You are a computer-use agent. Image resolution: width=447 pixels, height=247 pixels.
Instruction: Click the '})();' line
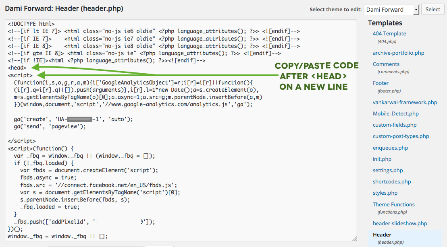tap(15, 229)
